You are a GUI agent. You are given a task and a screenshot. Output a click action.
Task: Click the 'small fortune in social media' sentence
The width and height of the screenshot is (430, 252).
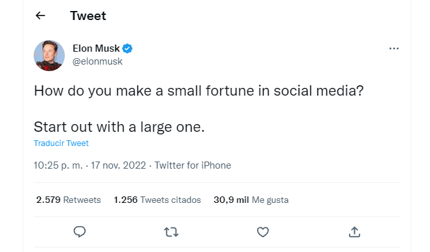click(x=199, y=91)
